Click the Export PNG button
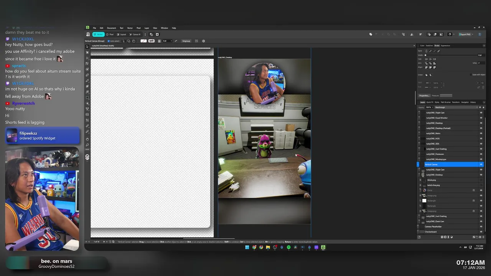The image size is (491, 276). pos(466,34)
